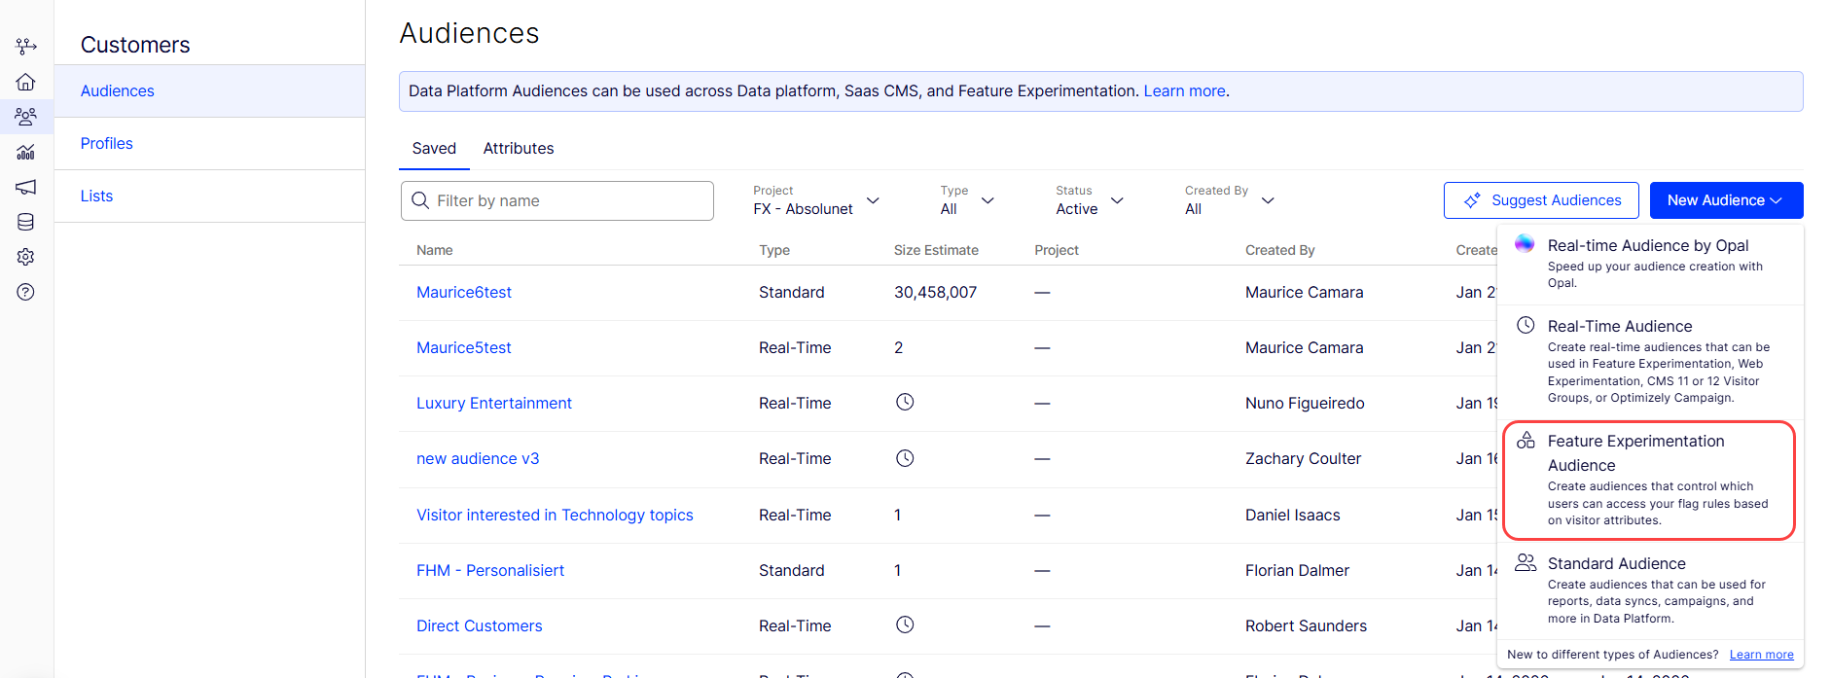Open the database icon in sidebar
Image resolution: width=1831 pixels, height=678 pixels.
point(26,222)
